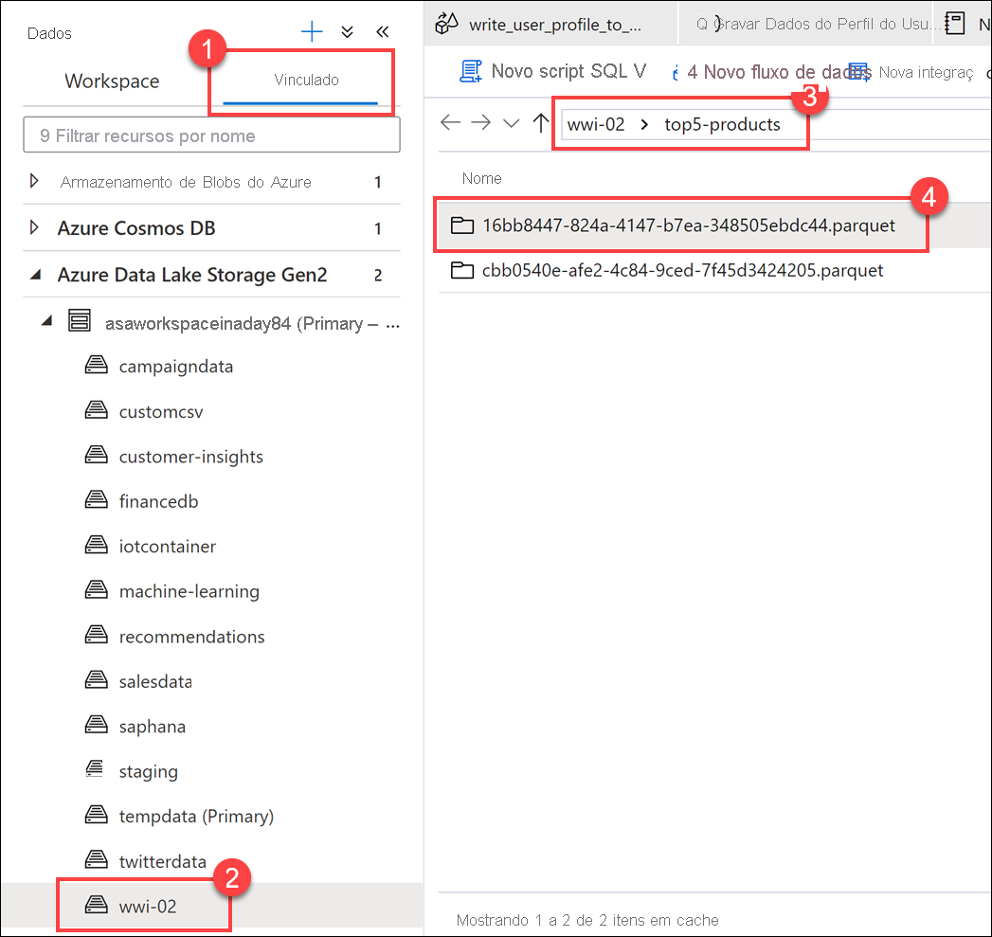Expand breadcrumb chevron after wwi-02

644,125
